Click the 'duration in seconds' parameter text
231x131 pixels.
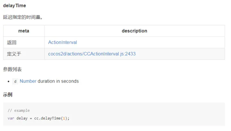click(x=58, y=81)
